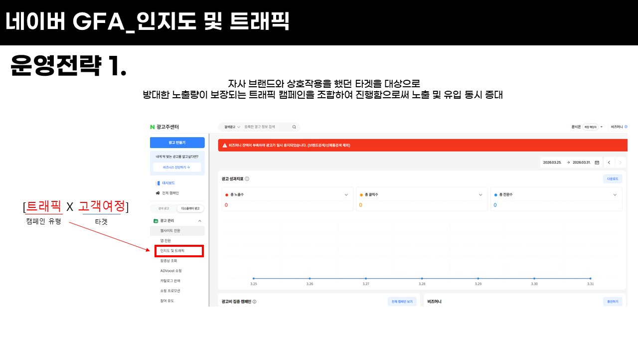
Task: Select 인지도 및 트래픽 menu item
Action: [x=172, y=251]
